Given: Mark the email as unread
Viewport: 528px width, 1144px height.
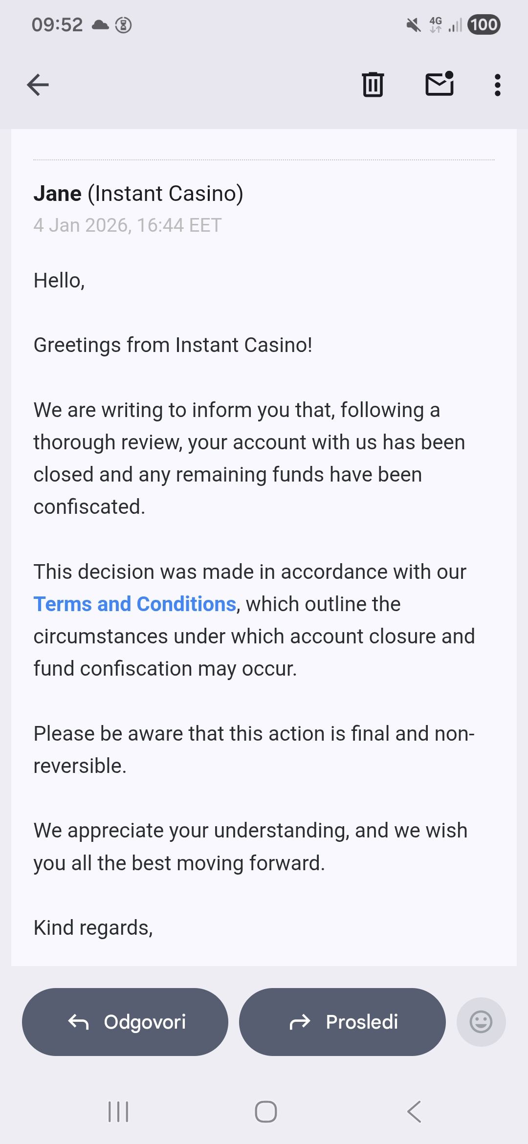Looking at the screenshot, I should click(440, 84).
